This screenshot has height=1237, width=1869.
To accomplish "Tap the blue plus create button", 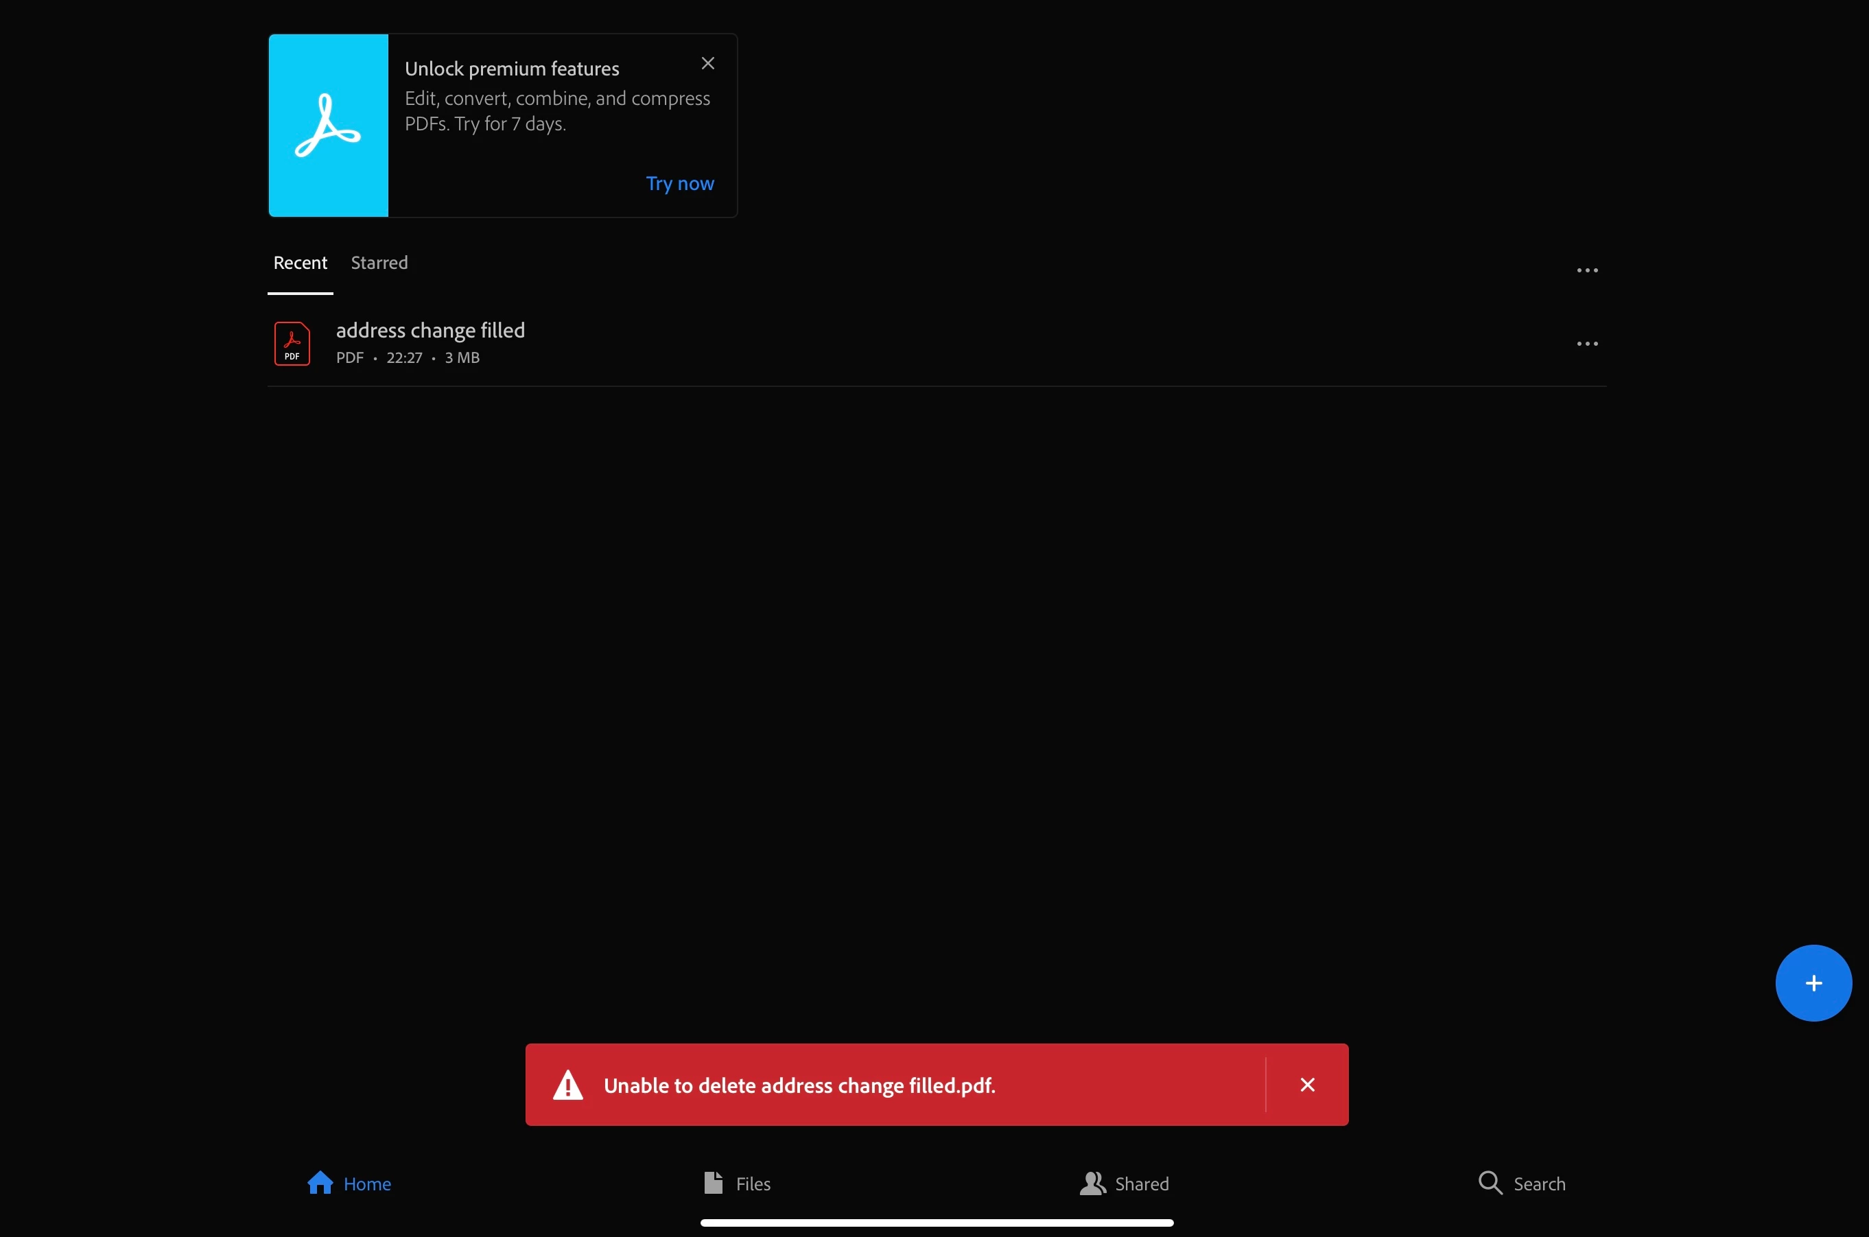I will (1813, 983).
